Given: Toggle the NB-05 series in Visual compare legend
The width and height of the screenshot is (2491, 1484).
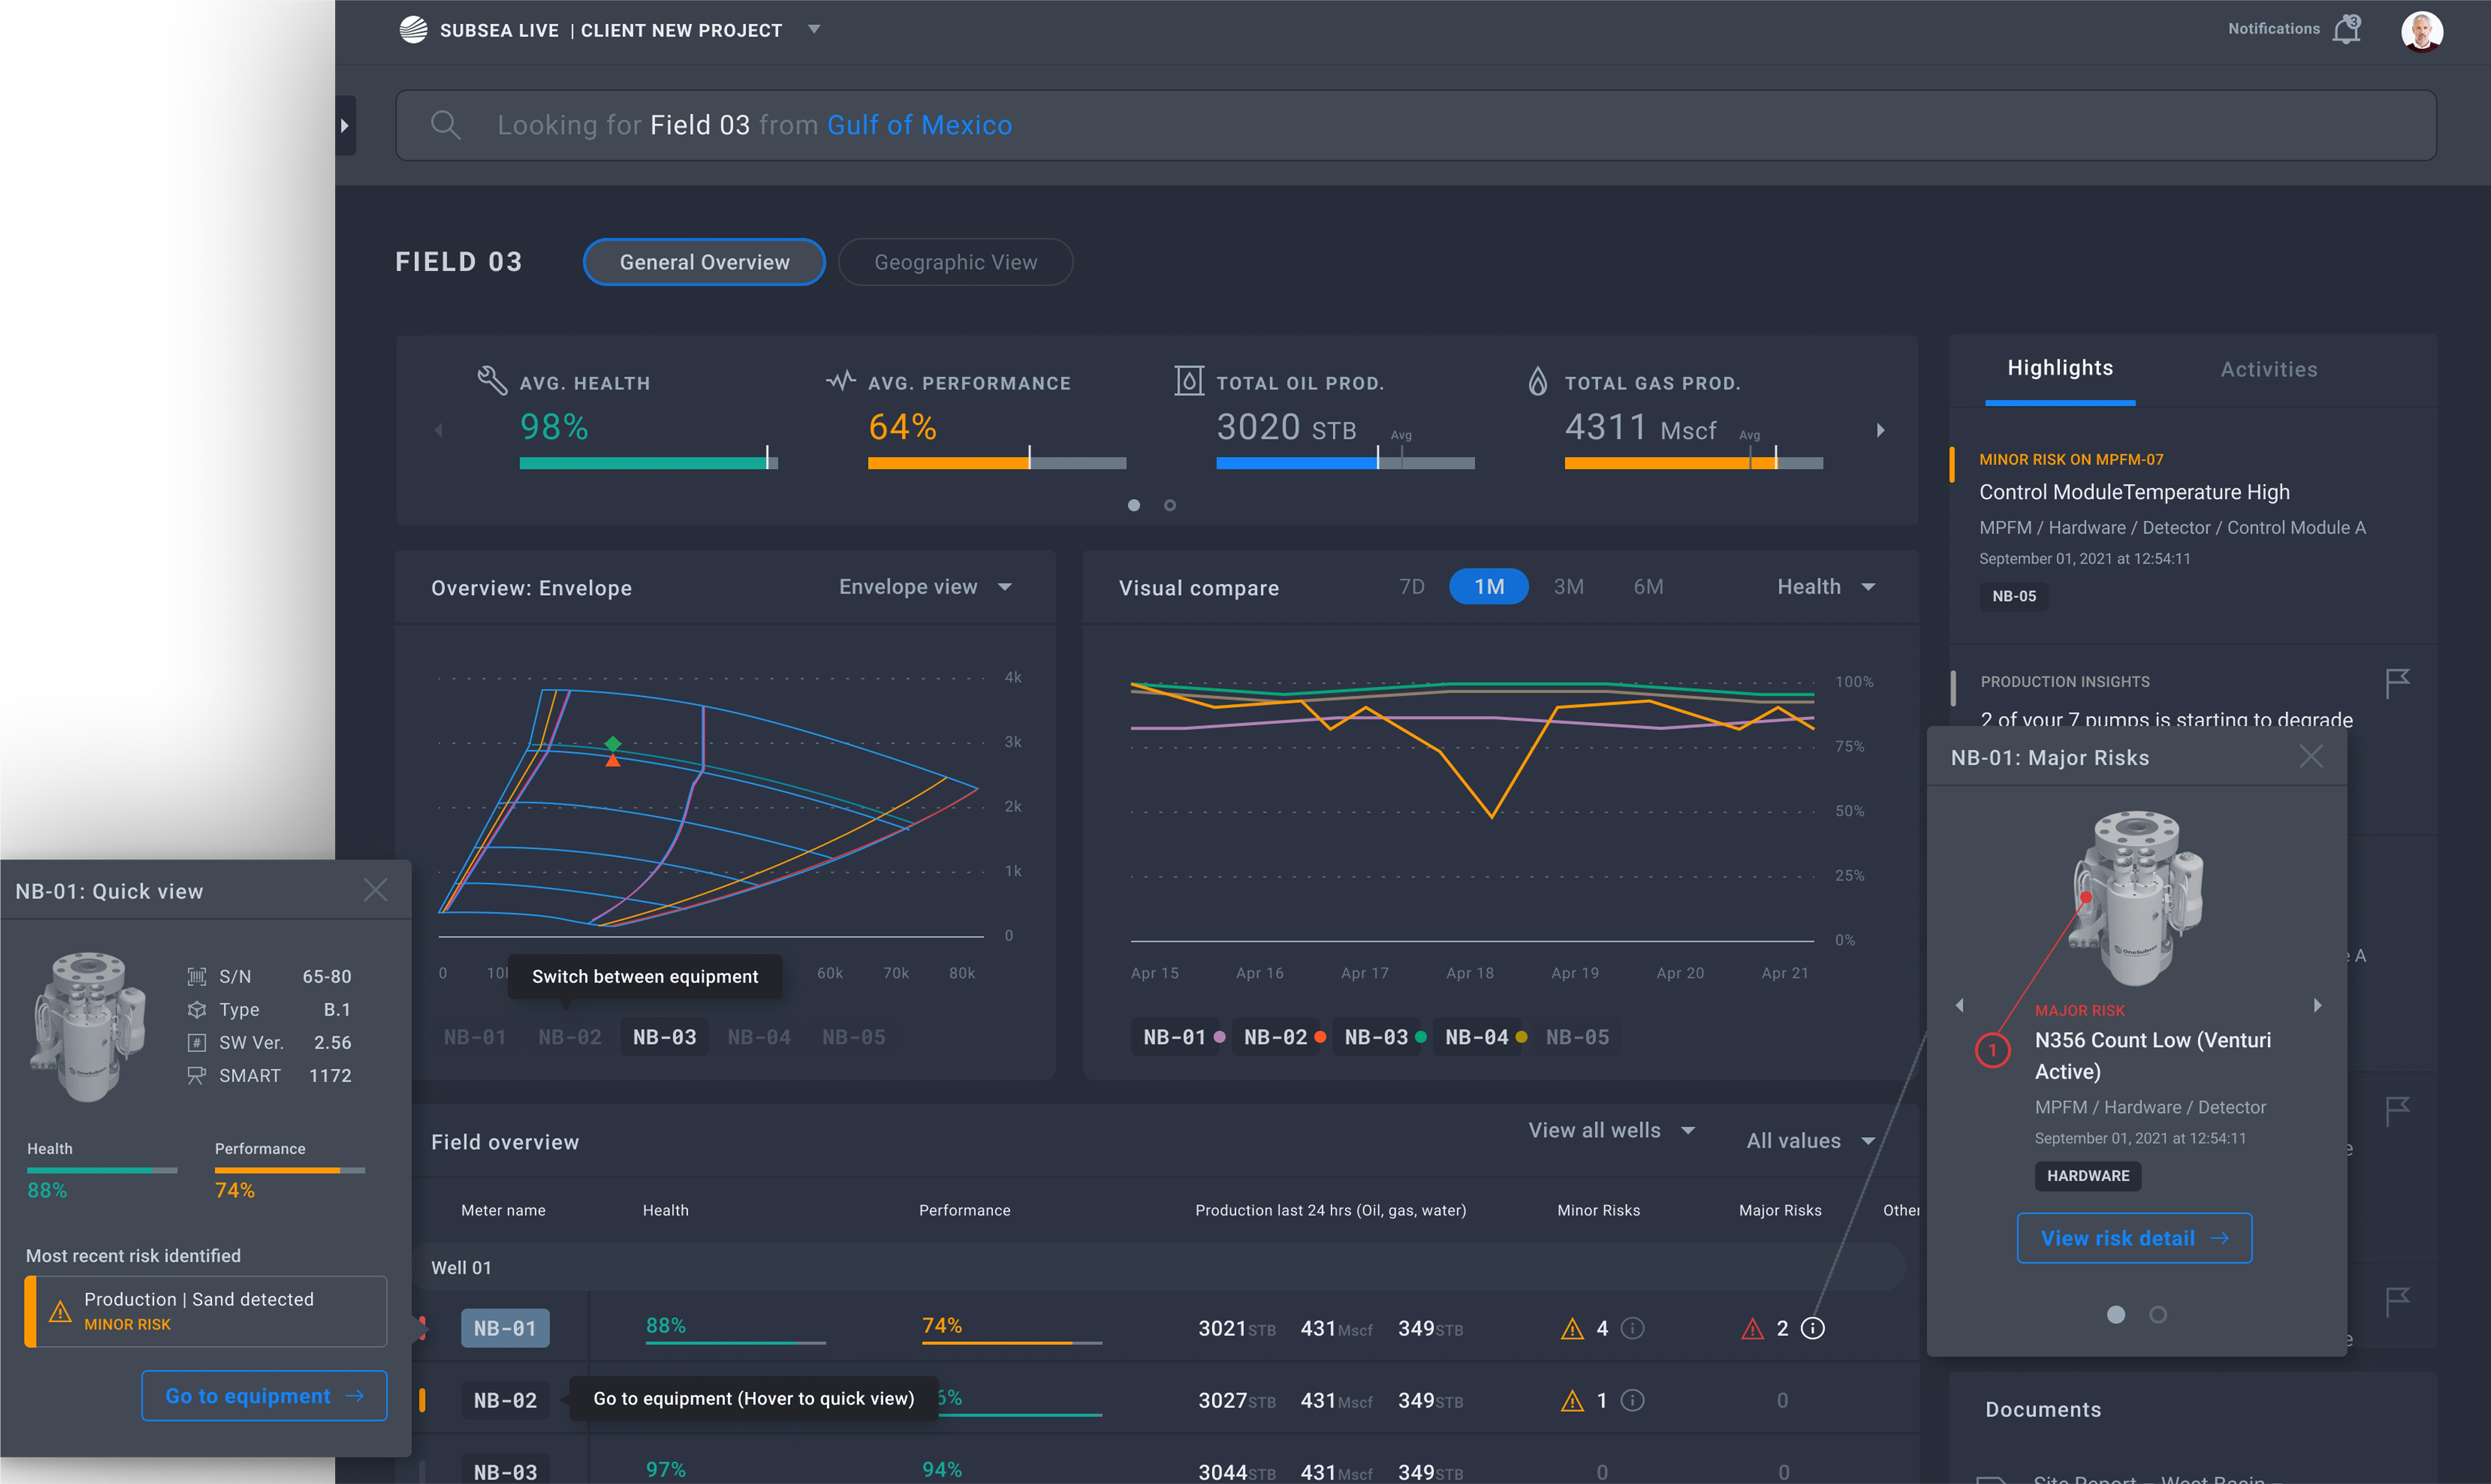Looking at the screenshot, I should pyautogui.click(x=1577, y=1037).
